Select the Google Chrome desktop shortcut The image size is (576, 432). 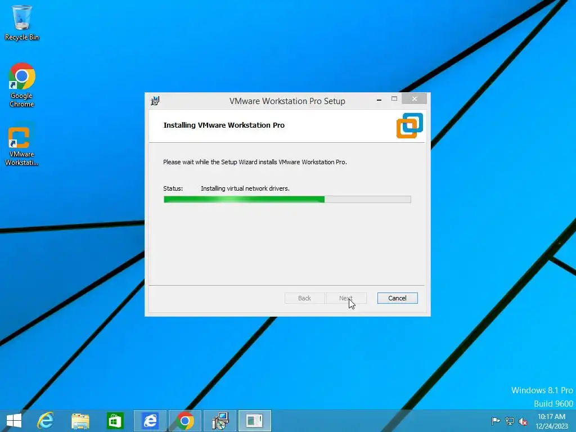tap(22, 85)
